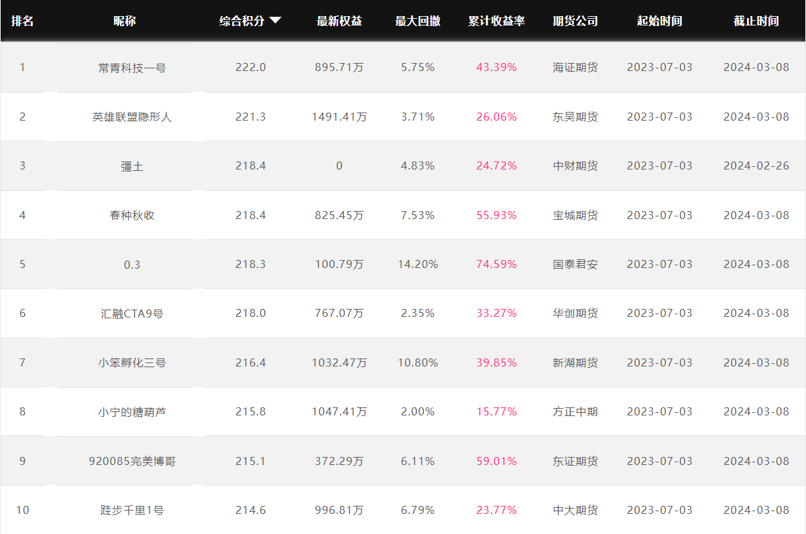Image resolution: width=806 pixels, height=534 pixels.
Task: Select equity value 1047.41万
Action: point(339,411)
